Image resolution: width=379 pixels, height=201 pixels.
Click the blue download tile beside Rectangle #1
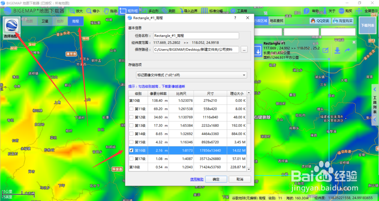258,51
